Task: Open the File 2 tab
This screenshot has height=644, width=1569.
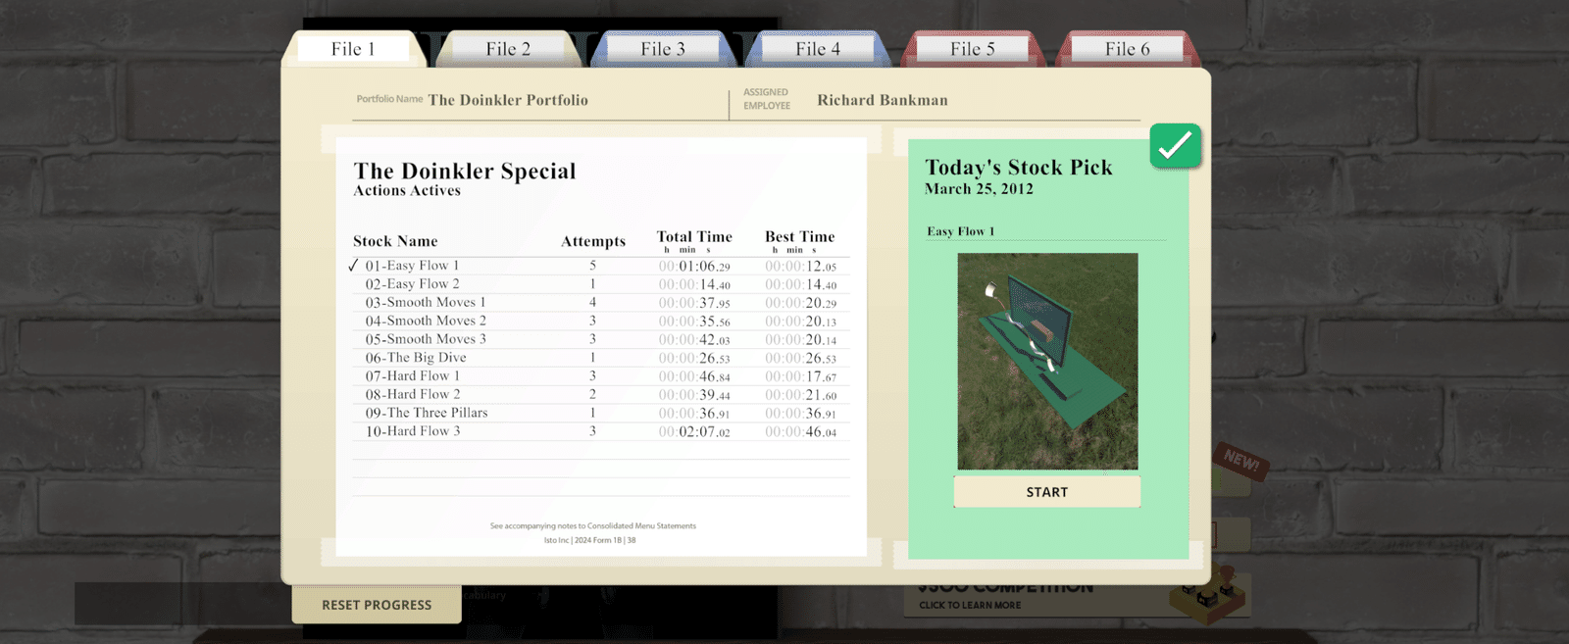Action: [508, 49]
